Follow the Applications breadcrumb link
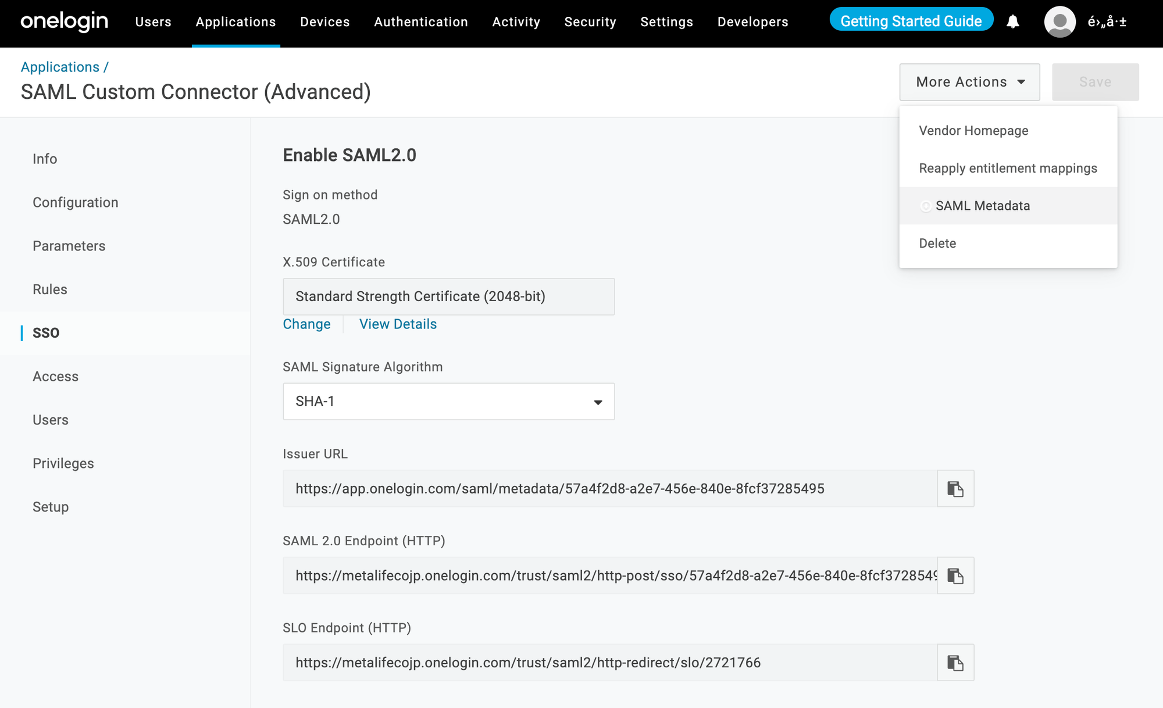 60,67
